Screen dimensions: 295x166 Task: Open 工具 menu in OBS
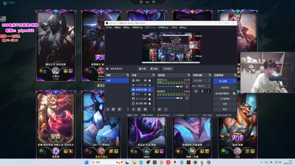(x=174, y=27)
